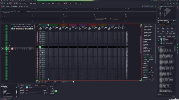Select Analog Filter in Favorites
Screen dimensions: 179x100
click(x=6, y=88)
